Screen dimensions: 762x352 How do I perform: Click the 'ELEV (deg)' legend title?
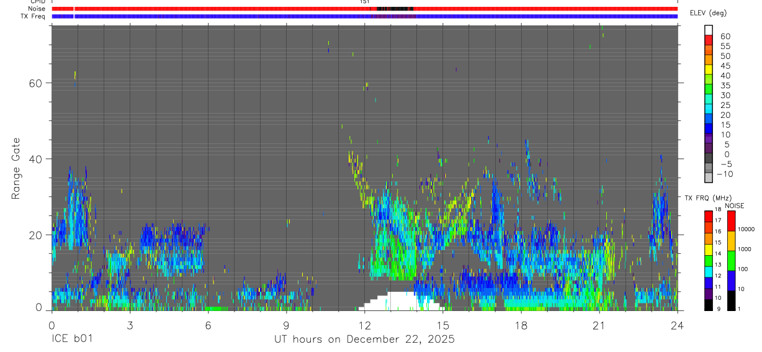(708, 13)
